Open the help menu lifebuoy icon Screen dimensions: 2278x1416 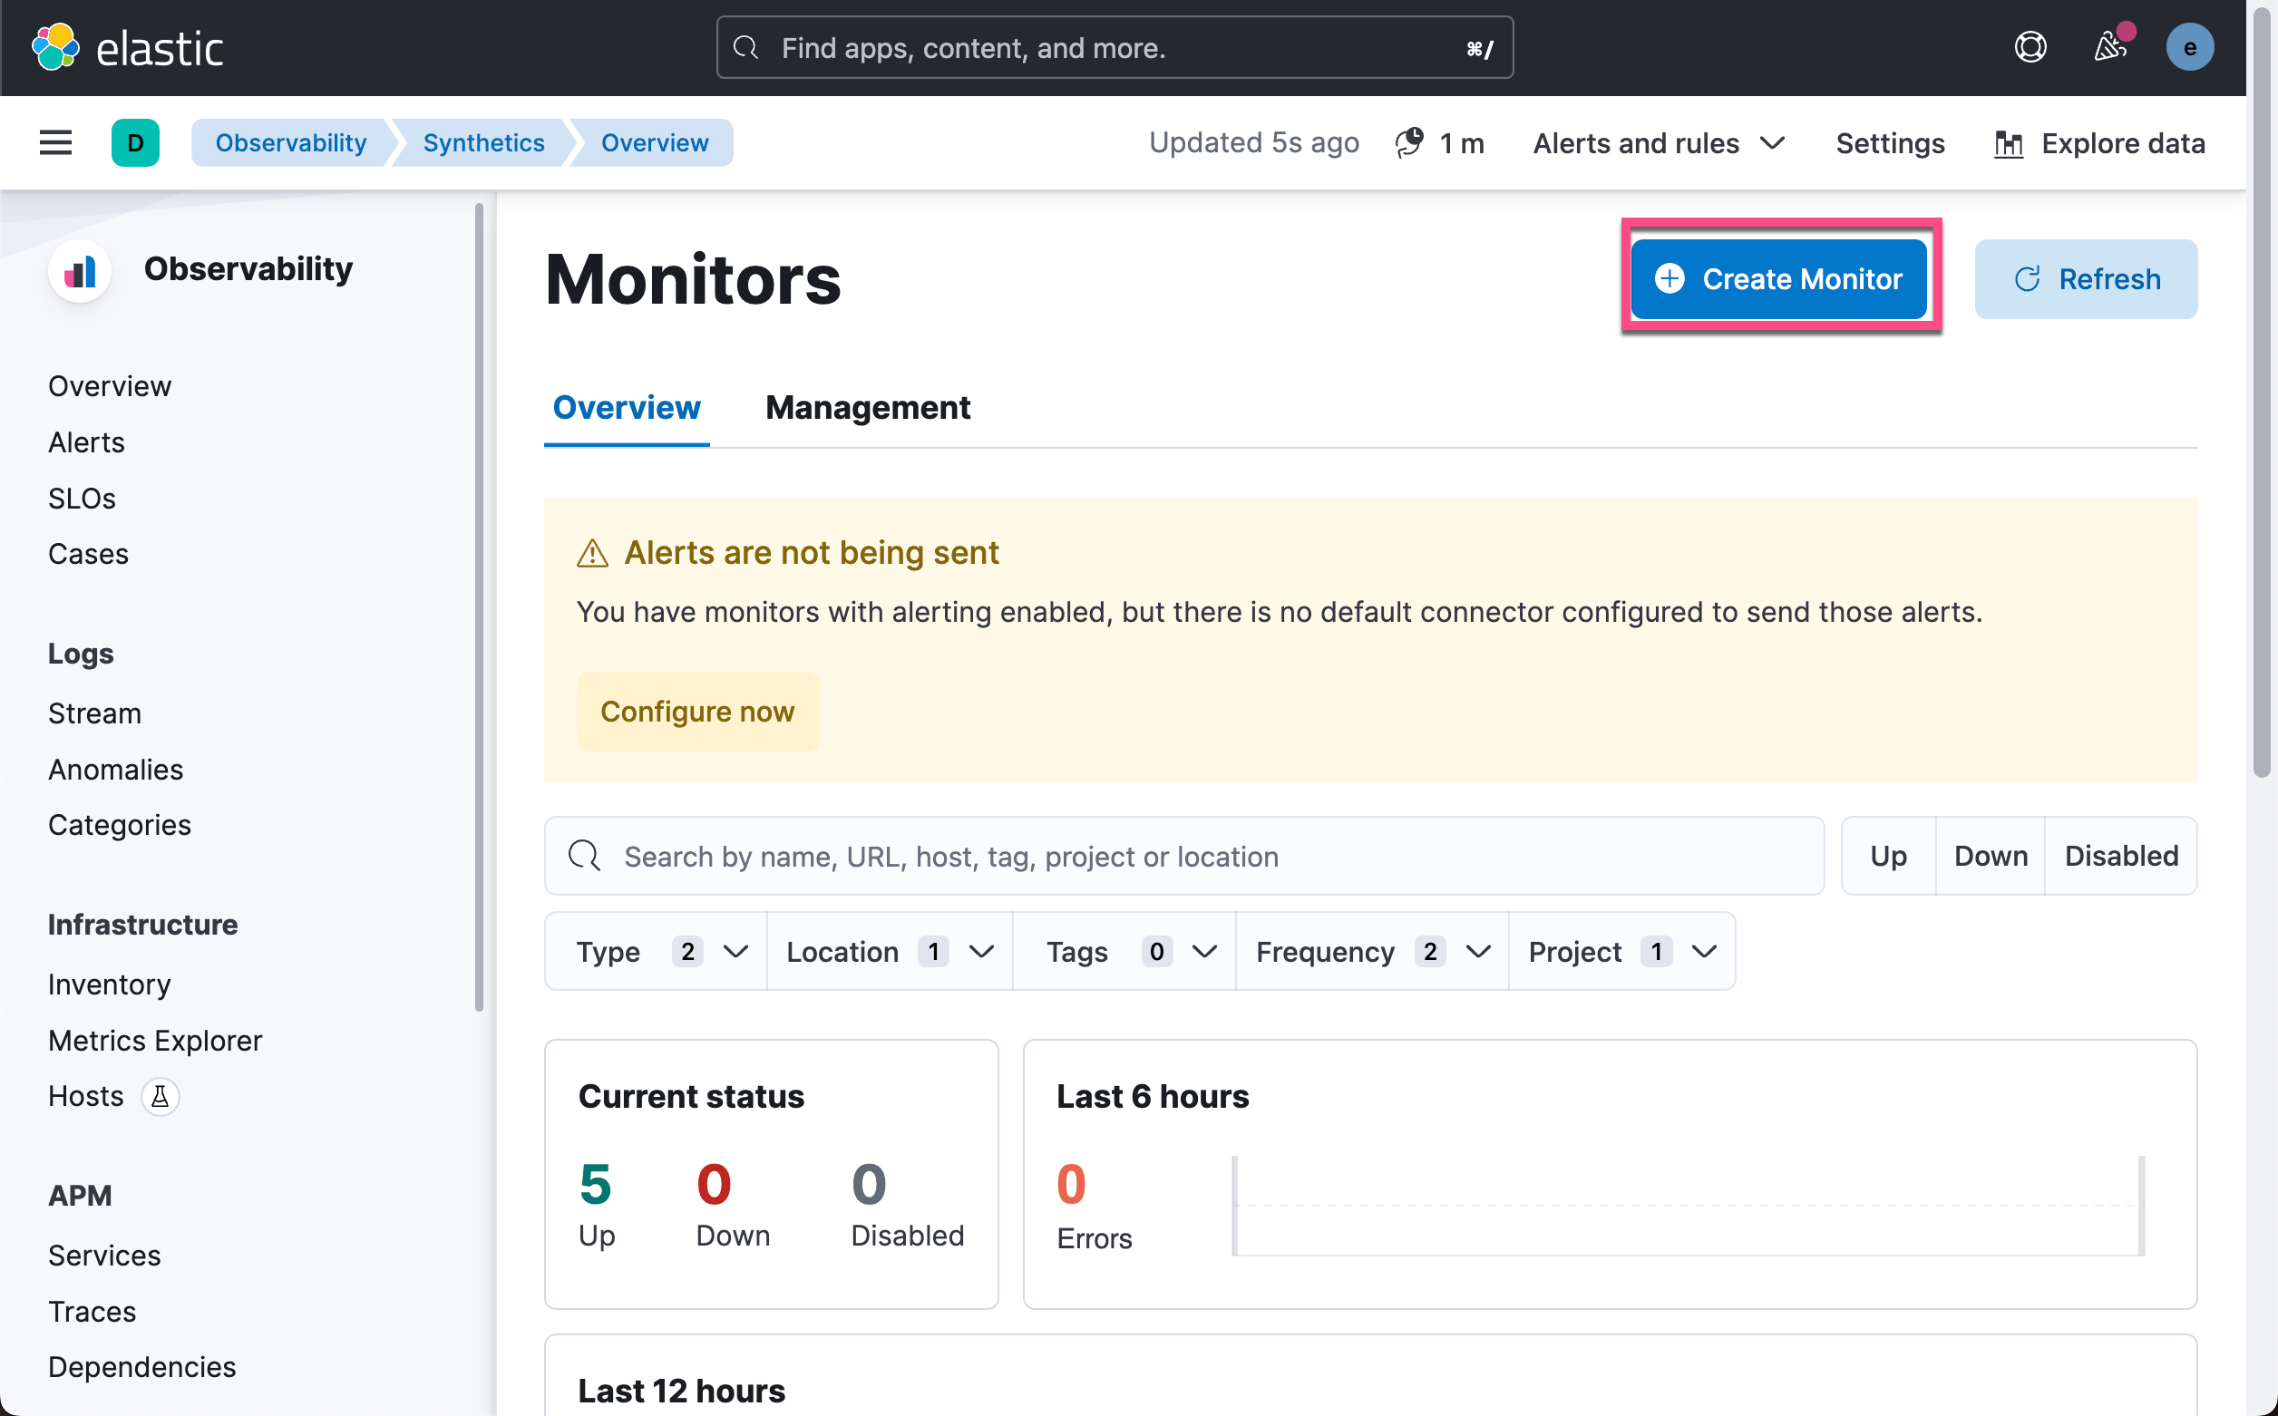tap(2030, 47)
